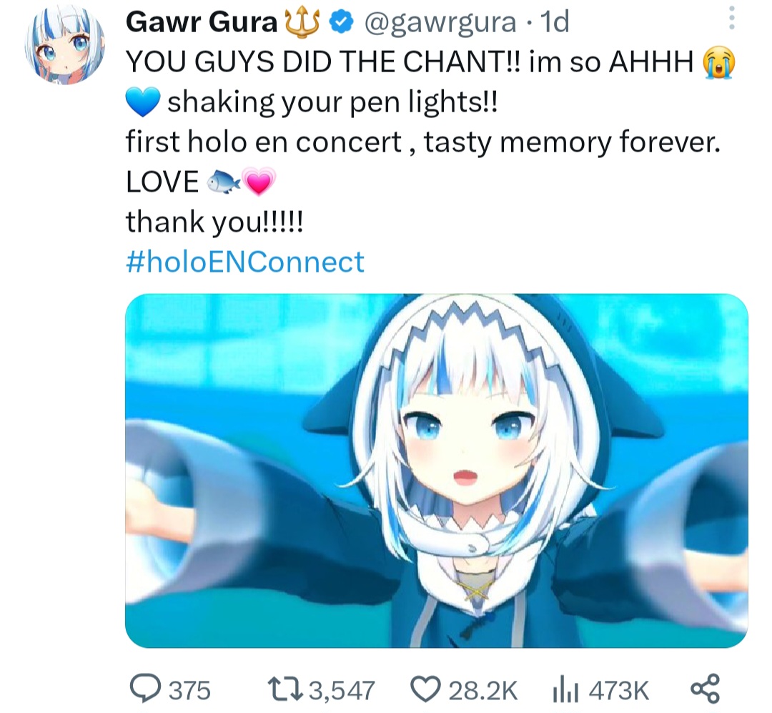Click the blue heart emoji in the tweet

(x=143, y=102)
